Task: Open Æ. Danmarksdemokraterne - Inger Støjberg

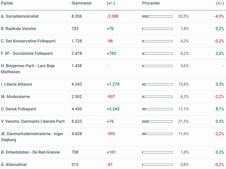Action: point(32,137)
